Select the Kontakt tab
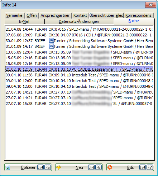Viewport: 158px width, 176px height. coord(80,15)
